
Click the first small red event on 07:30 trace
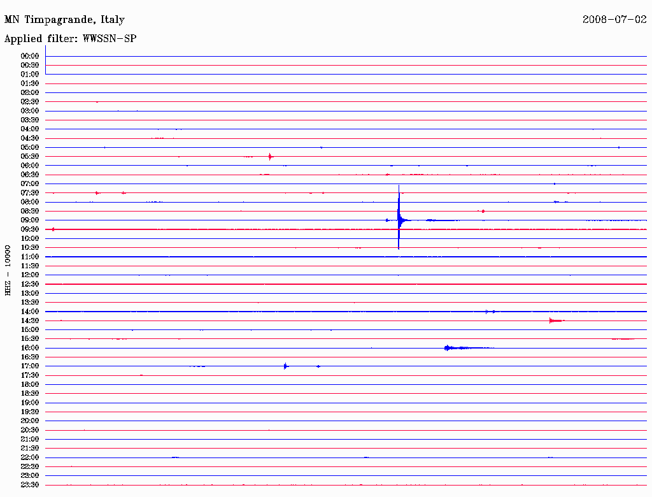pyautogui.click(x=97, y=192)
